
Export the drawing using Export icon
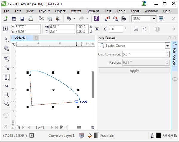pyautogui.click(x=116, y=19)
